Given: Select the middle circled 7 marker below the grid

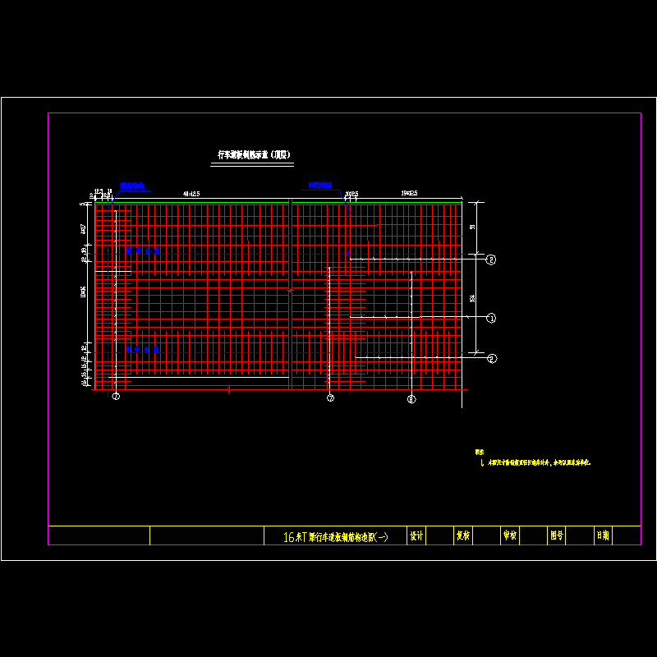Looking at the screenshot, I should tap(330, 398).
